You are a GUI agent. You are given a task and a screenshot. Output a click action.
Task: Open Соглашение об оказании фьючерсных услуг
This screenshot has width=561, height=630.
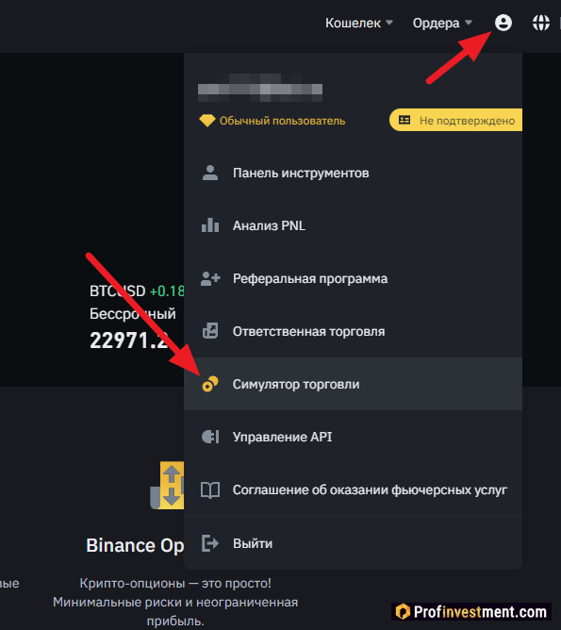pos(353,489)
